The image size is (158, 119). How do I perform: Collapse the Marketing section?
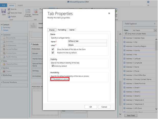(2, 75)
